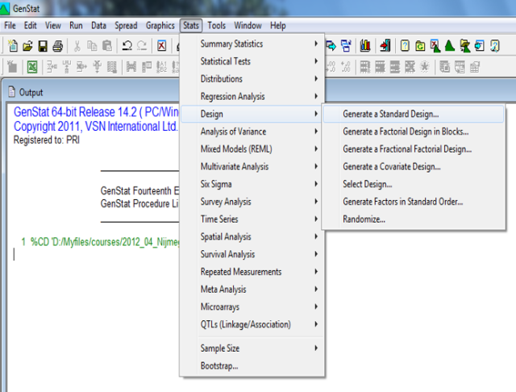516x392 pixels.
Task: Open the Tools menu in menu bar
Action: tap(216, 26)
